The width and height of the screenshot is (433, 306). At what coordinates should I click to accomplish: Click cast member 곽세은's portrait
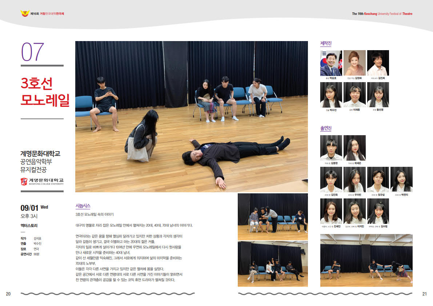point(354,148)
